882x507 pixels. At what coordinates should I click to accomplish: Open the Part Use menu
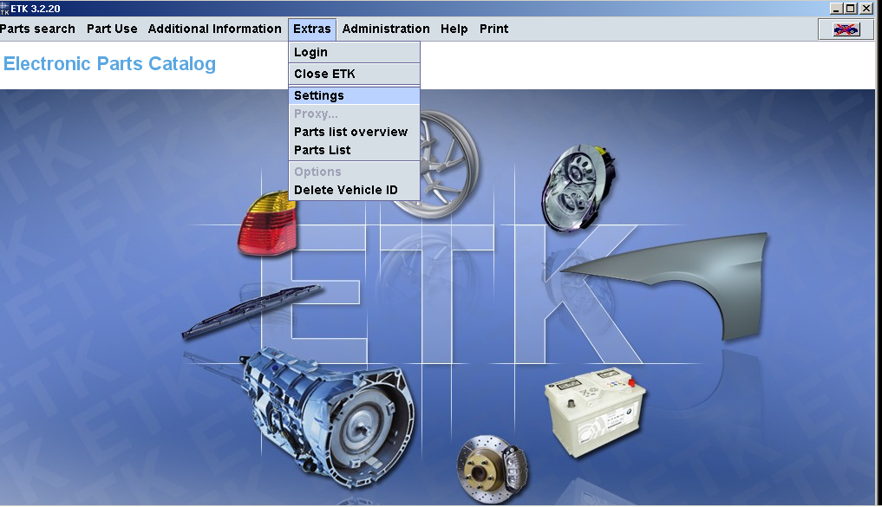tap(112, 29)
